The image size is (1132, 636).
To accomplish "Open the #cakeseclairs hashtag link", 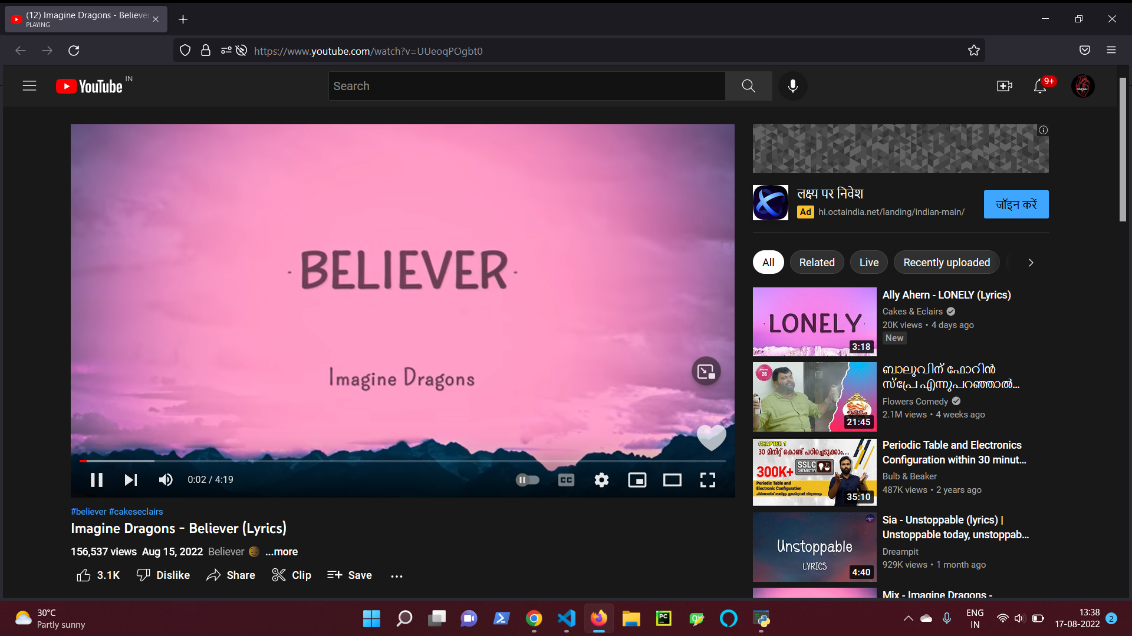I will [136, 512].
